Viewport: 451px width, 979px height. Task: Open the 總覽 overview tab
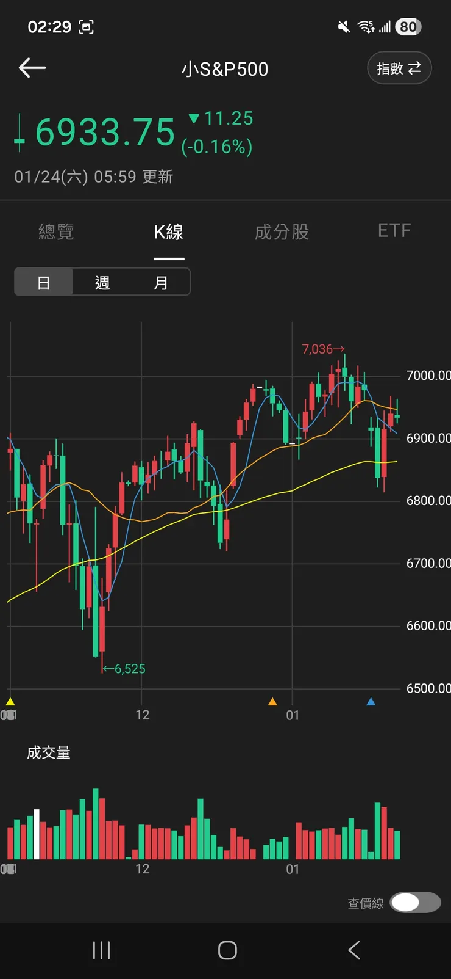coord(56,231)
